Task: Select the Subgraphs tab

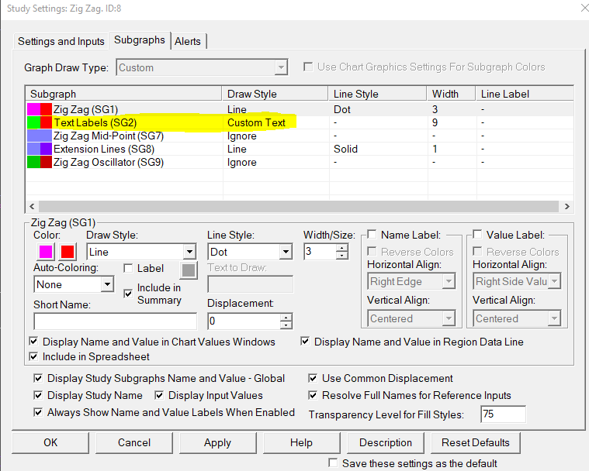Action: tap(140, 40)
